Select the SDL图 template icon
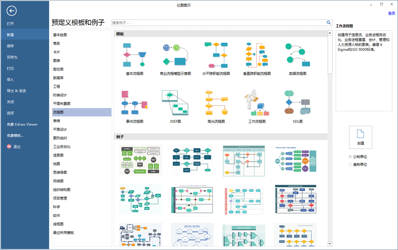 [x=298, y=103]
